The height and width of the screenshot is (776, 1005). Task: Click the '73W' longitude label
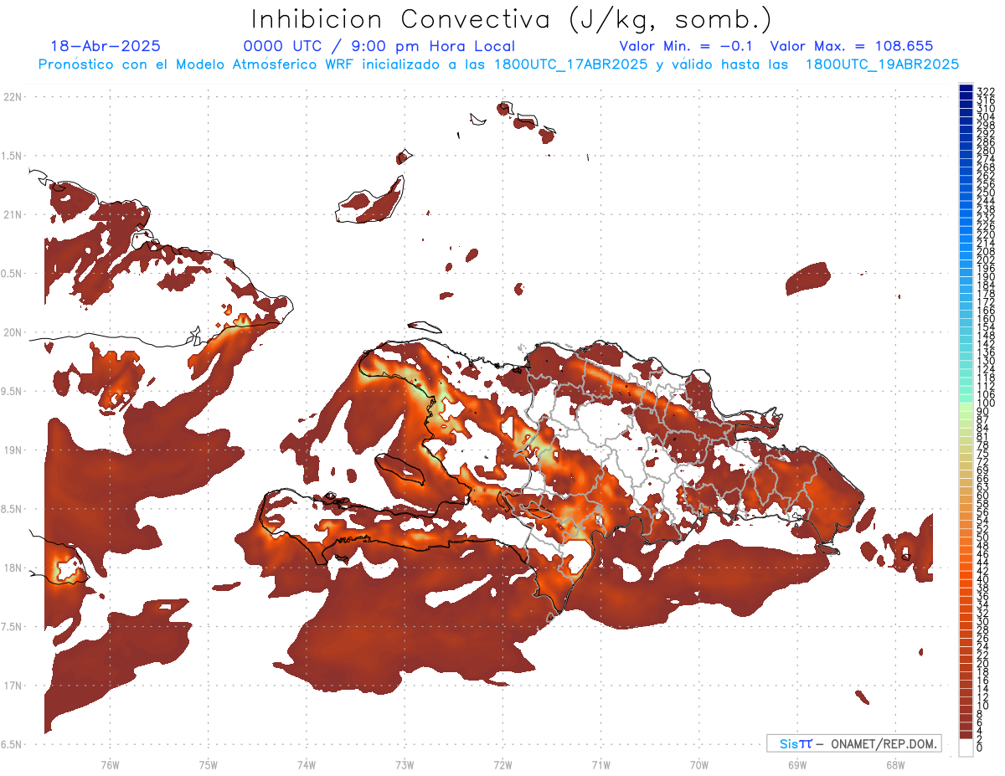405,764
